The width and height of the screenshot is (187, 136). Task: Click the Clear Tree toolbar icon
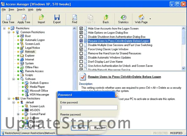pos(8,17)
